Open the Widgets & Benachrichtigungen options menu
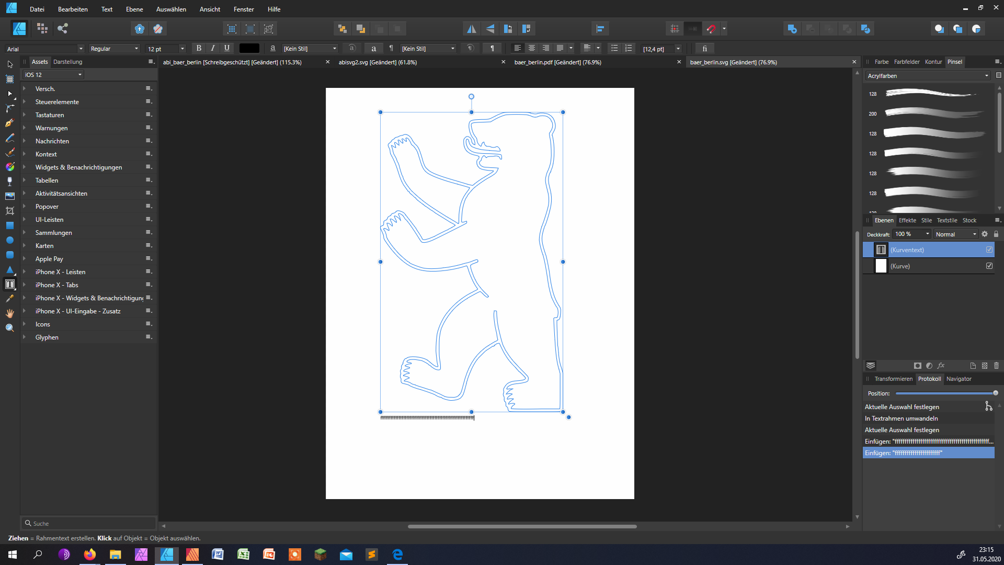Screen dimensions: 1004x565 (149, 167)
